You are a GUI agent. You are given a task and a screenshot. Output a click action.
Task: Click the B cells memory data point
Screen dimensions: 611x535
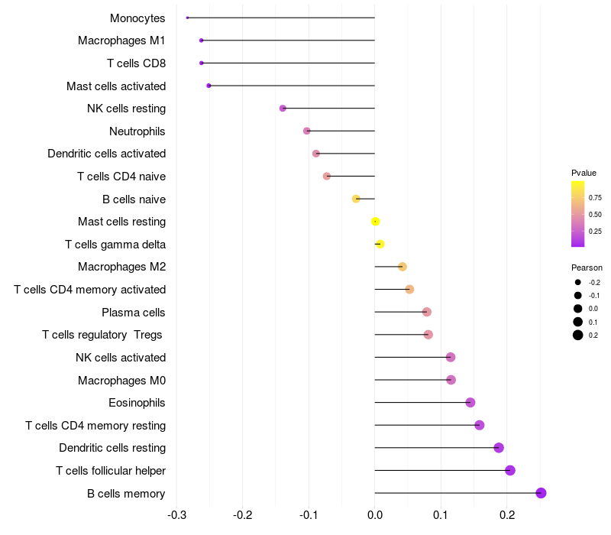(x=541, y=493)
